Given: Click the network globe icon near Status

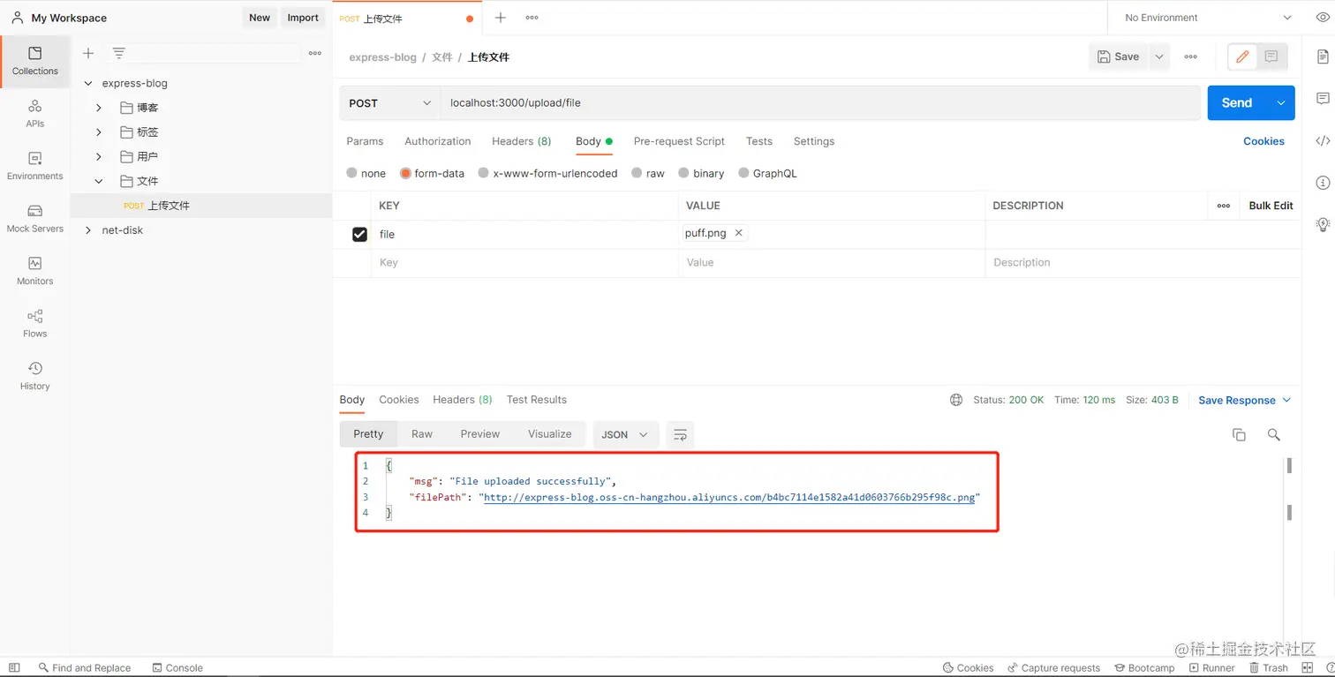Looking at the screenshot, I should point(956,400).
